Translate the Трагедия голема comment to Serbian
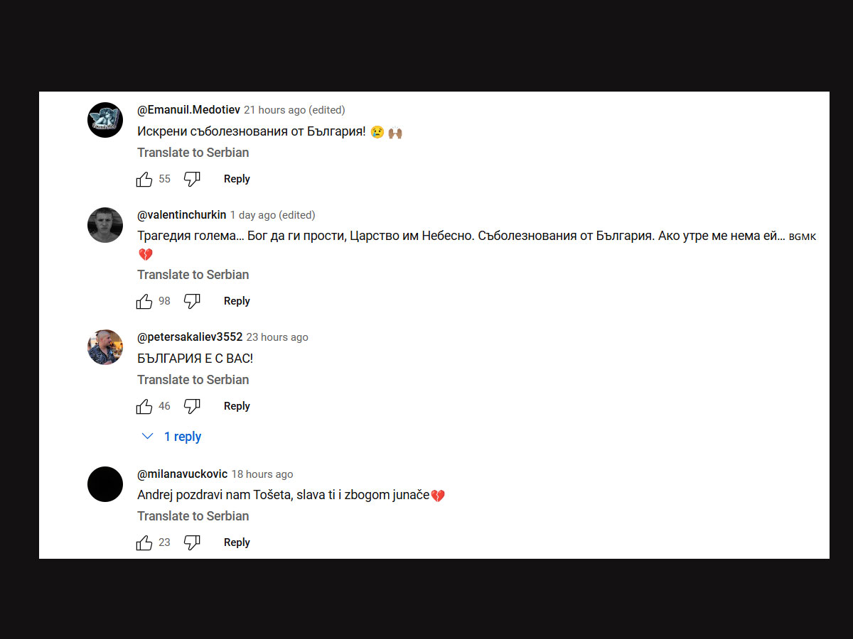This screenshot has width=853, height=639. 193,275
